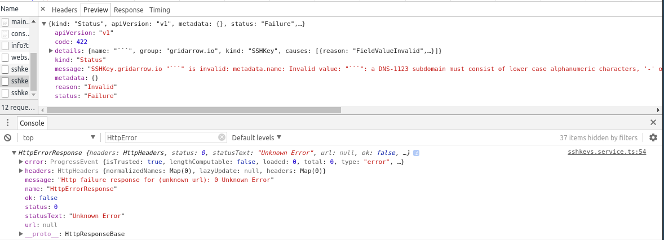The height and width of the screenshot is (240, 664).
Task: Open sshkeys.service.ts:54 source link
Action: coord(607,152)
